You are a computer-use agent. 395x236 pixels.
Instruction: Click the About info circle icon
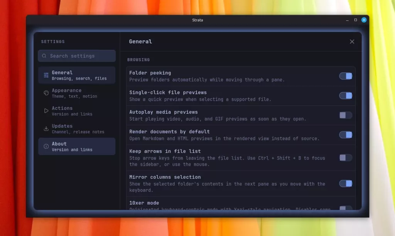click(x=46, y=146)
